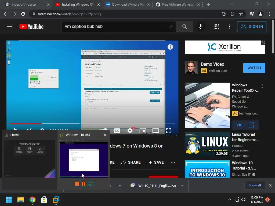The height and width of the screenshot is (206, 275).
Task: Open Chrome from the taskbar
Action: click(x=32, y=200)
